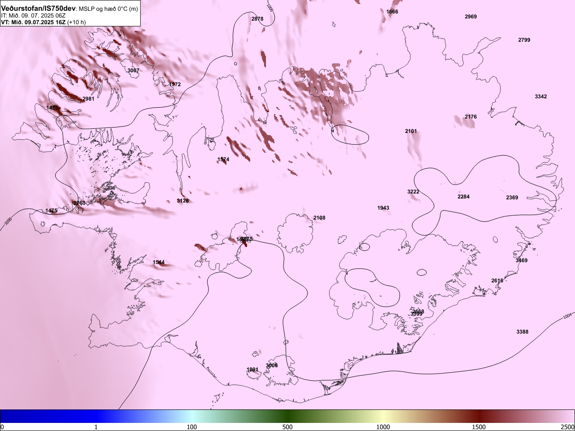
Task: Click the color scale tick label 1500
Action: 479,427
